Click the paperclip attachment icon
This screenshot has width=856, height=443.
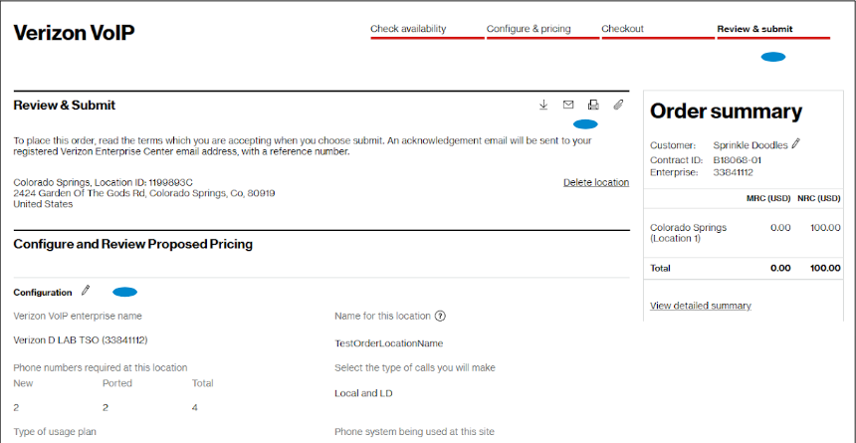[x=618, y=105]
